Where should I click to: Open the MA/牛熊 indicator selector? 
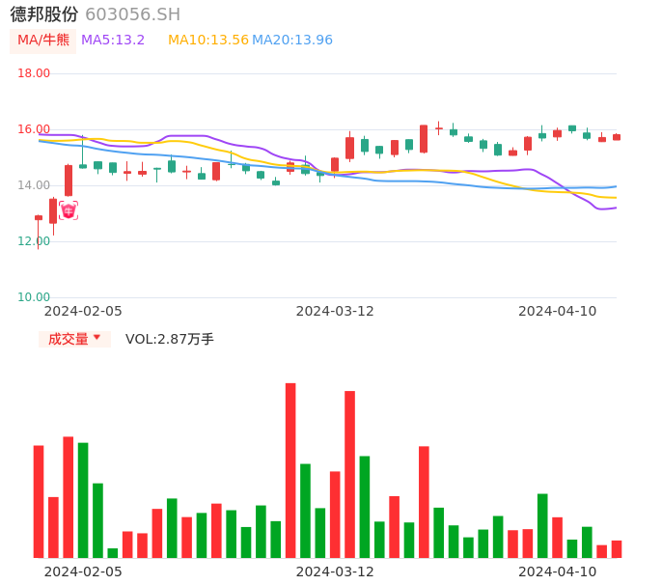coord(42,41)
